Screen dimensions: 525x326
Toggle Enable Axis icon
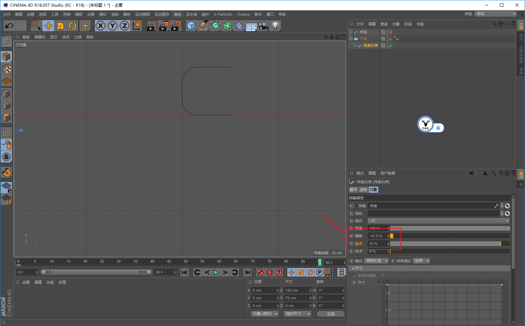(6, 133)
